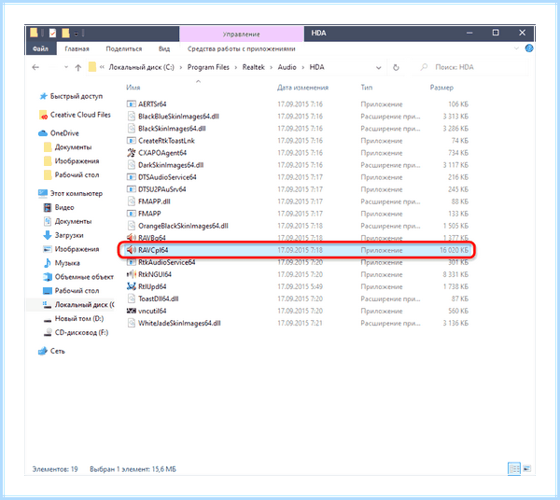The image size is (560, 500).
Task: Open Quick Access Toolbar customize dropdown
Action: [77, 34]
